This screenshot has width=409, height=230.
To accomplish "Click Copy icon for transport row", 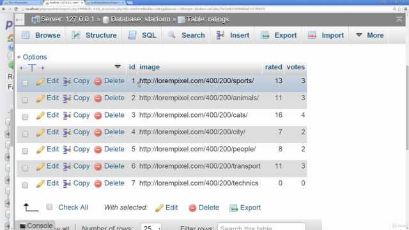I will [x=67, y=167].
